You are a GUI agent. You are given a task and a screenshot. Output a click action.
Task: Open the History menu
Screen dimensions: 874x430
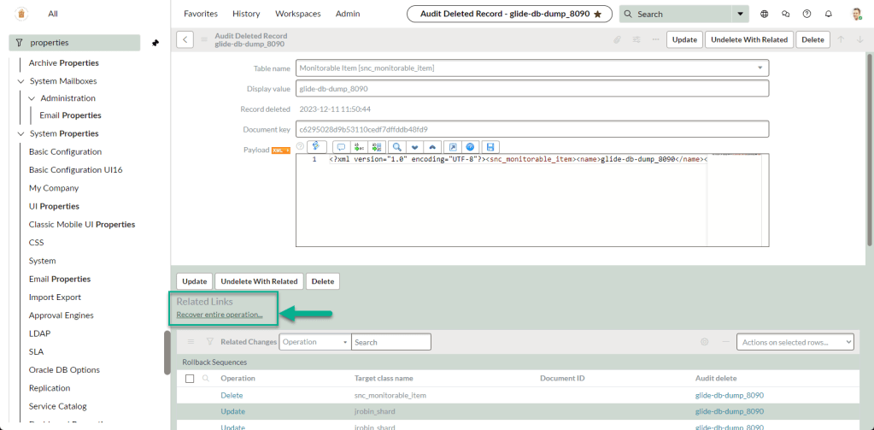[246, 14]
